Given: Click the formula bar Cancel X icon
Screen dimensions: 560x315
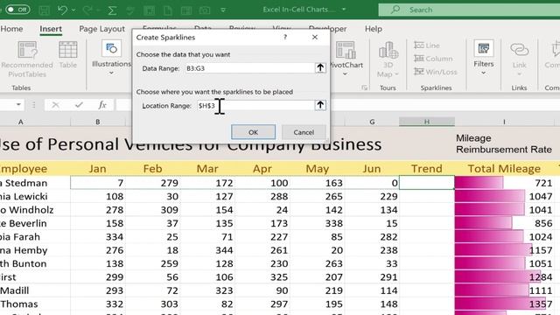Looking at the screenshot, I should 55,105.
